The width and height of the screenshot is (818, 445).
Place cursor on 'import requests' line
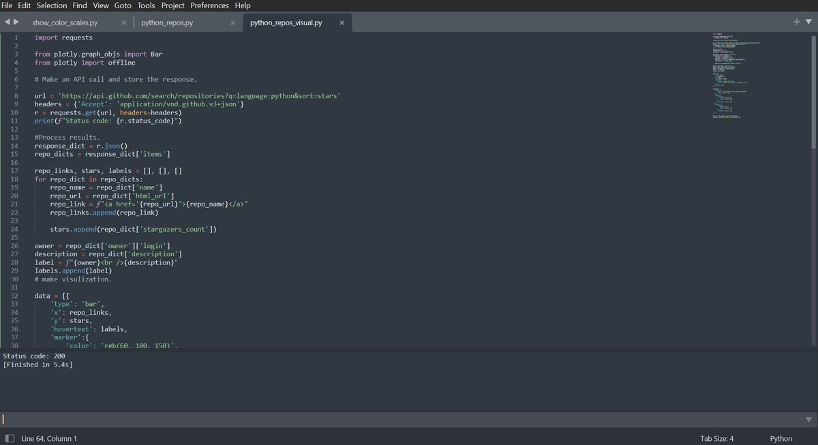(x=63, y=37)
